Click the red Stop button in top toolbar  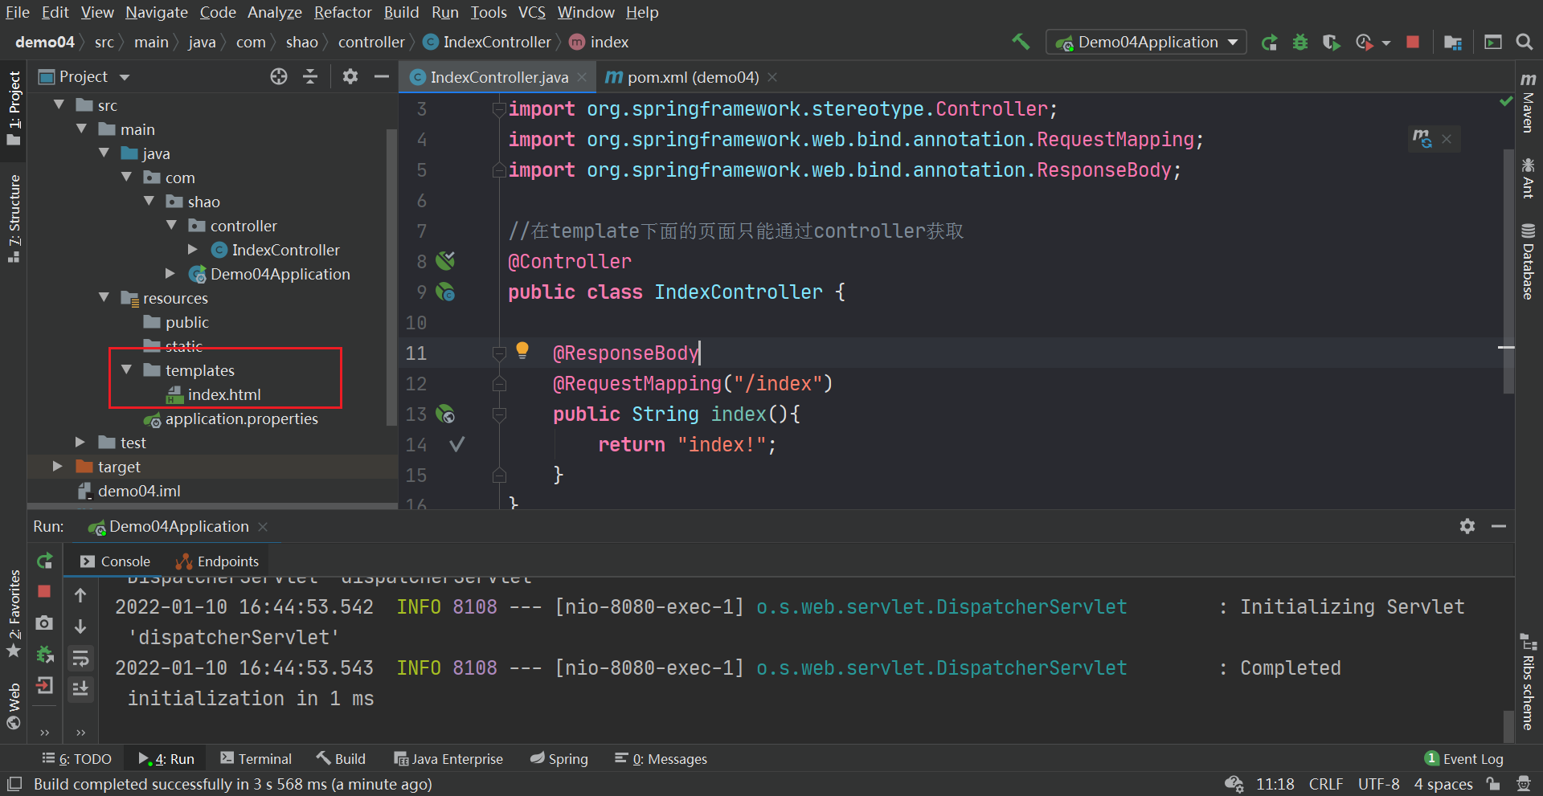click(x=1413, y=42)
